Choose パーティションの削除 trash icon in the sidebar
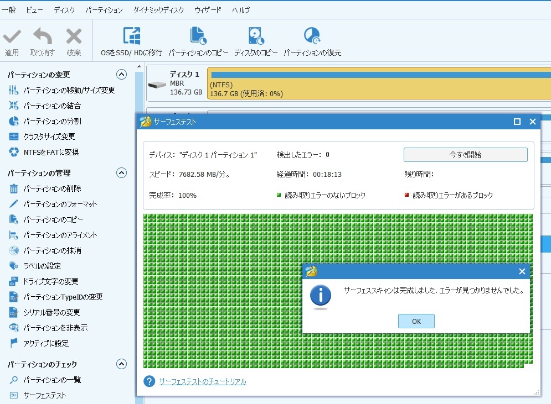This screenshot has height=404, width=551. (x=14, y=188)
